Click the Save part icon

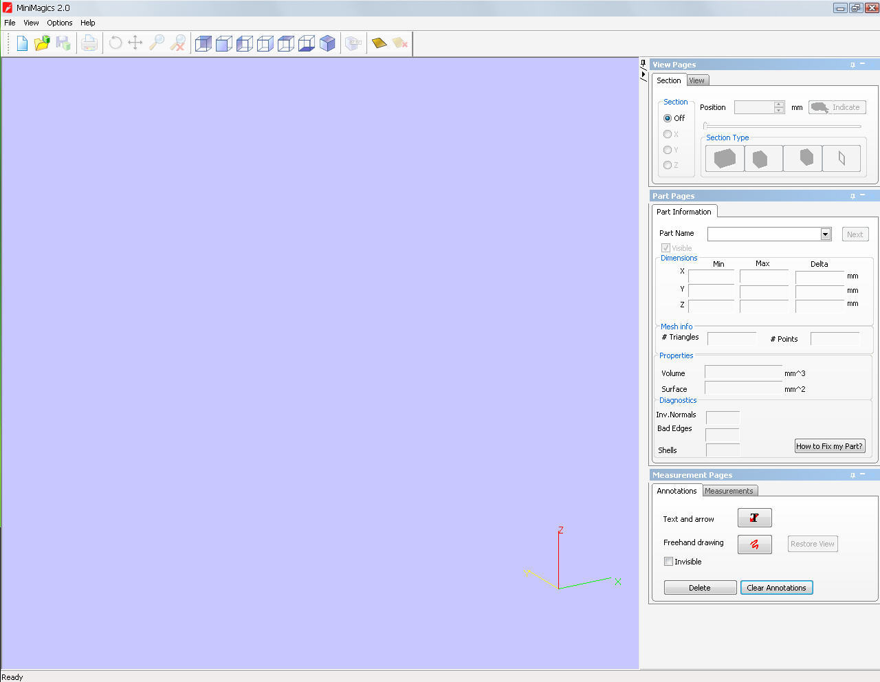(x=63, y=43)
